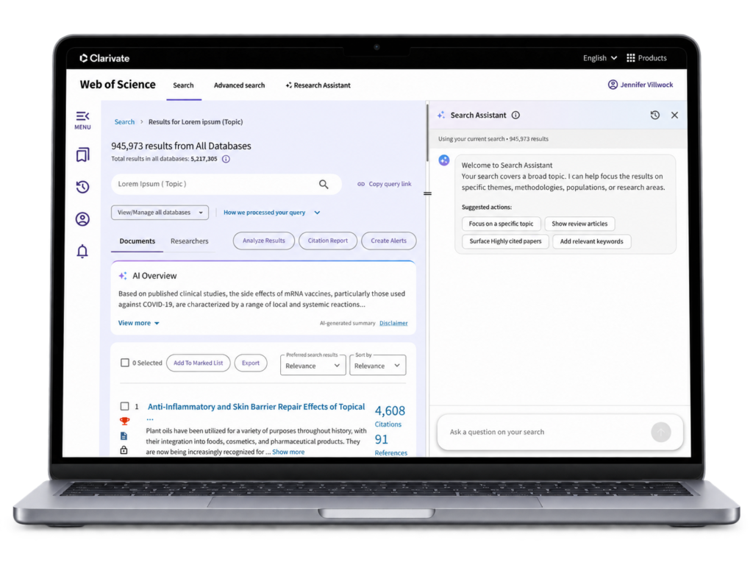Expand How we processed your query
The height and width of the screenshot is (565, 753).
pos(272,213)
